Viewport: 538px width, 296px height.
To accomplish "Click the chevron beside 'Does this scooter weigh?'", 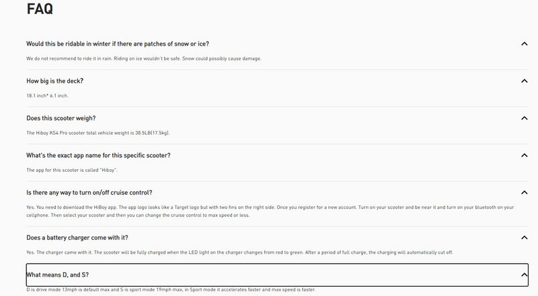I will (x=524, y=118).
